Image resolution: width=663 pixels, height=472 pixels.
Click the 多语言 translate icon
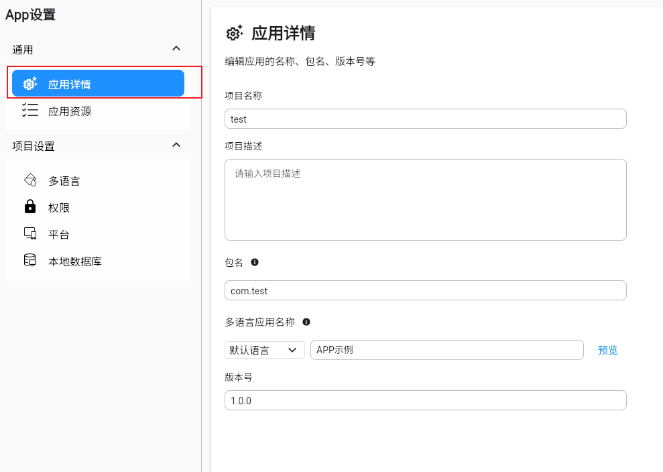pyautogui.click(x=30, y=180)
